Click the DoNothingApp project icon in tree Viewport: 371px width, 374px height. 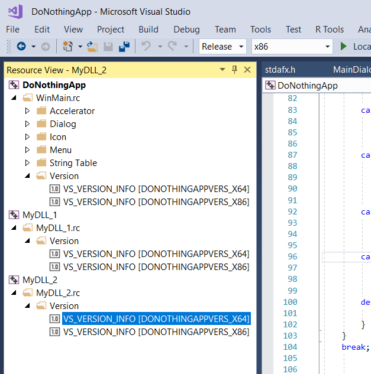coord(14,85)
